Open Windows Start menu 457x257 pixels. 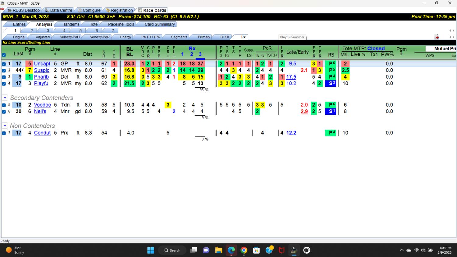[x=151, y=250]
